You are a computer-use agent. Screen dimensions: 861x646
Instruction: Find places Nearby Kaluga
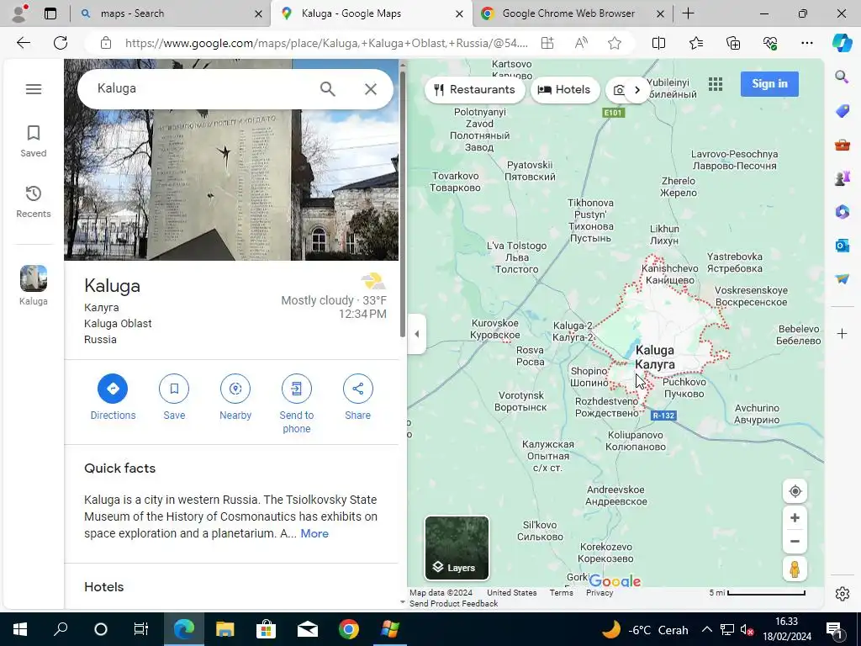click(235, 397)
